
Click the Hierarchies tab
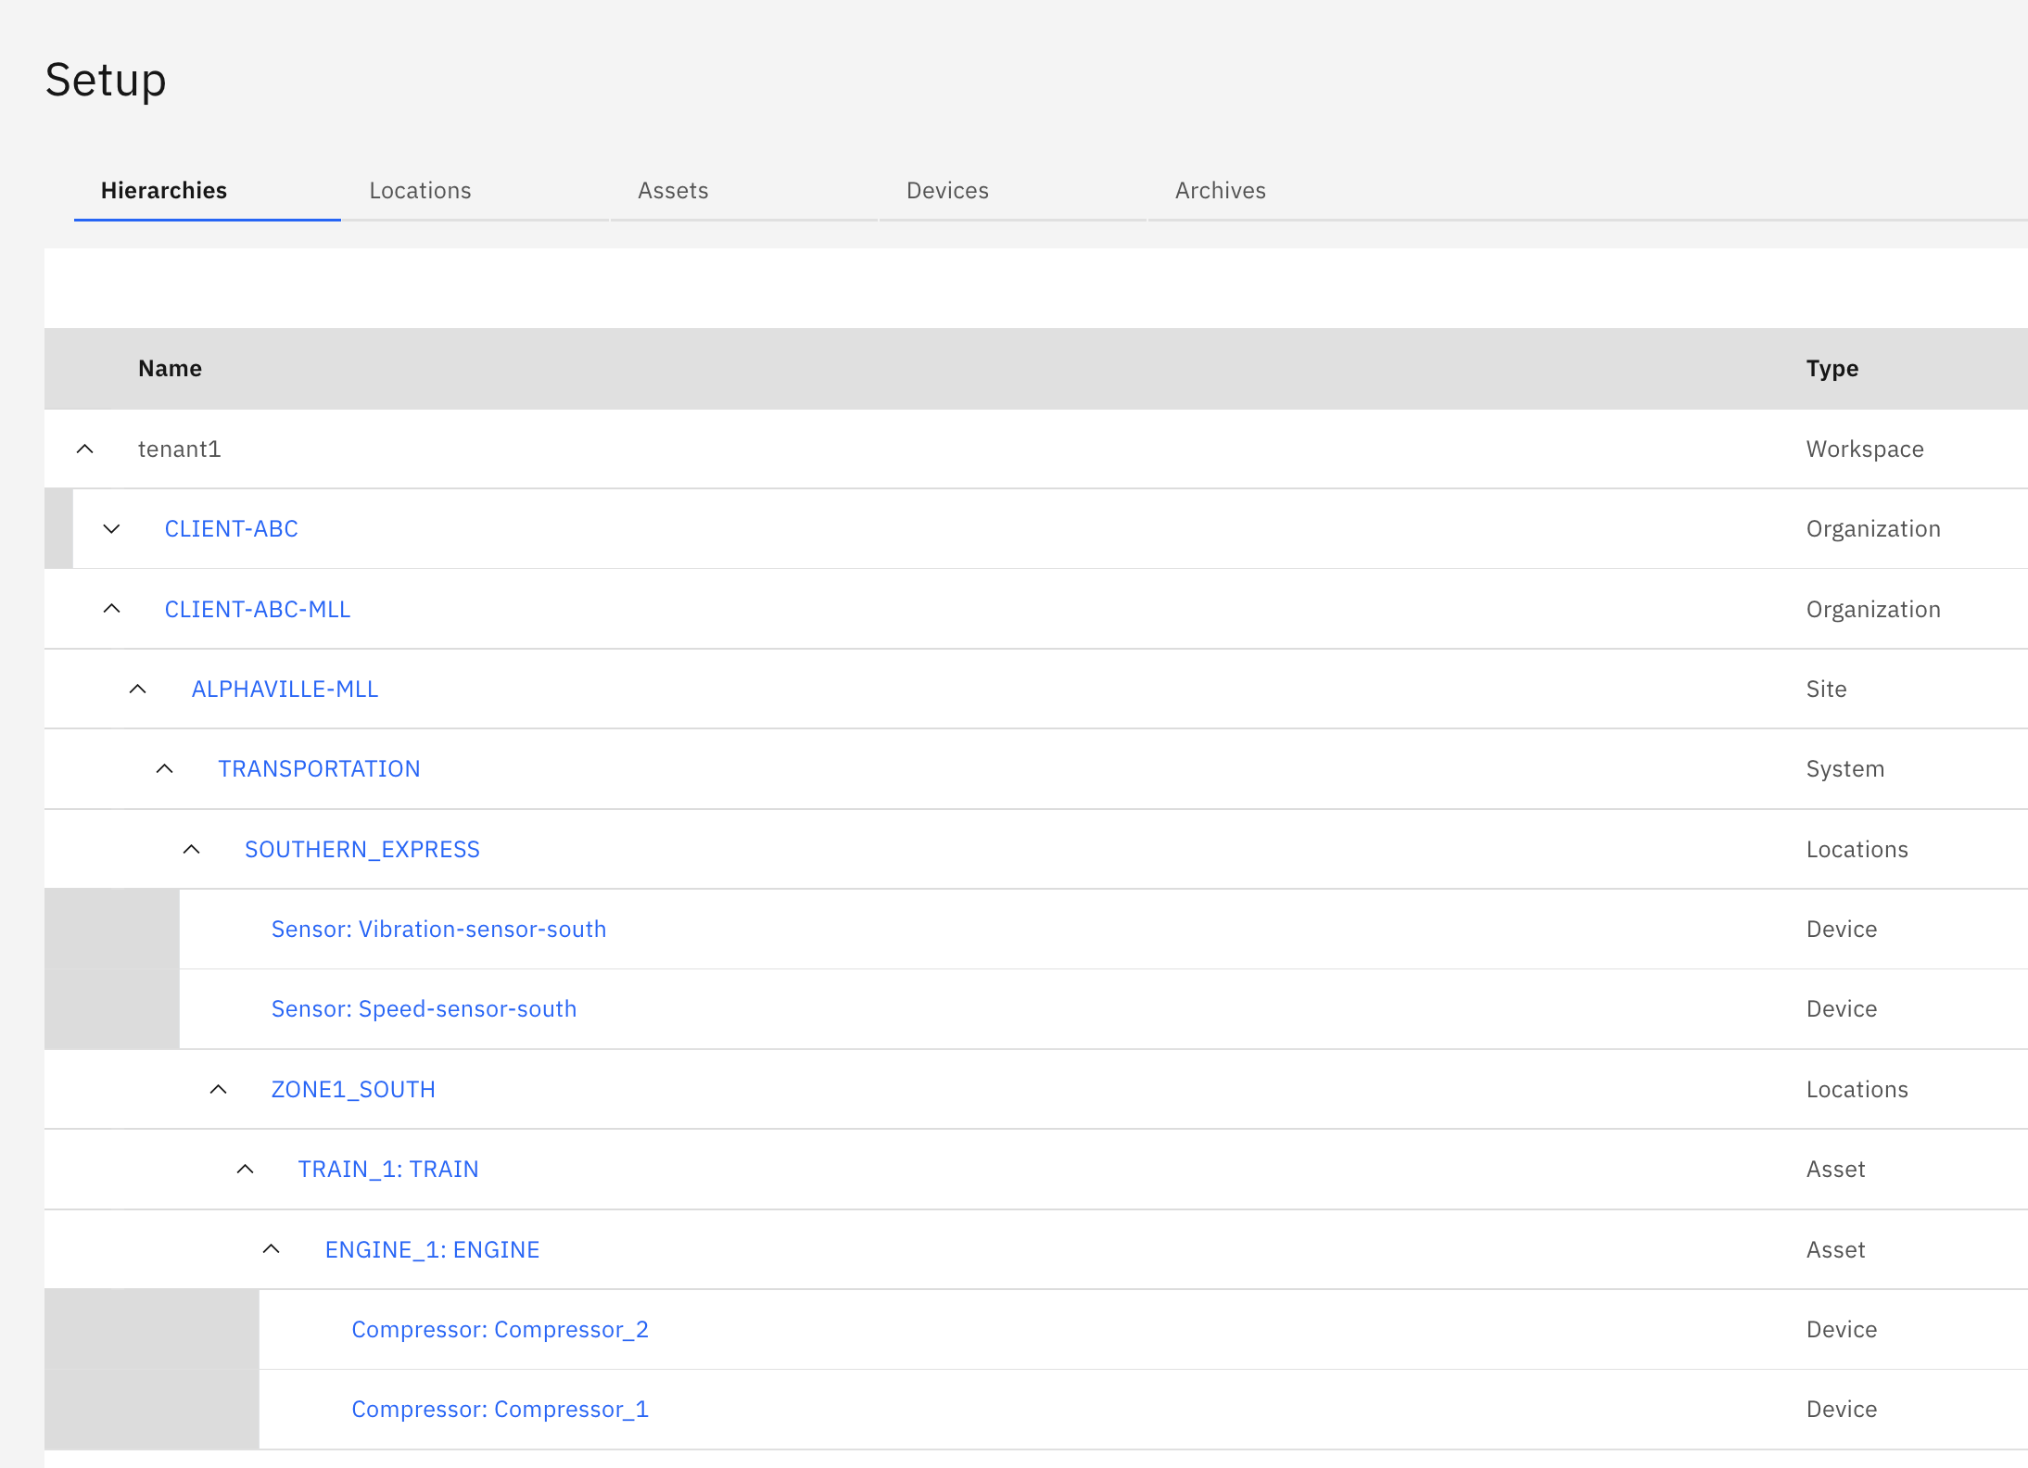coord(162,191)
